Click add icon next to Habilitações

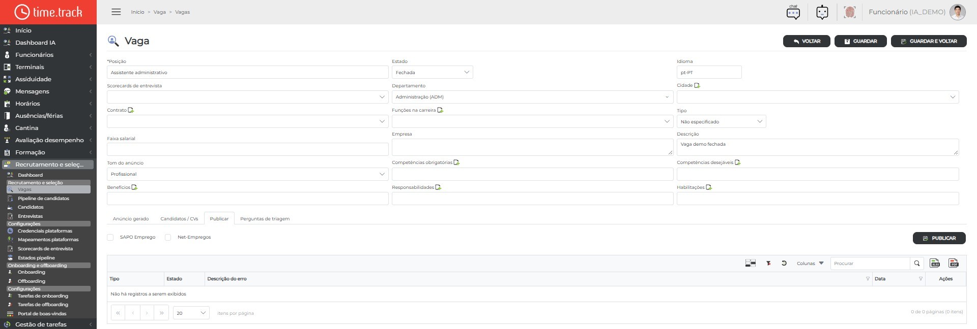pyautogui.click(x=709, y=187)
